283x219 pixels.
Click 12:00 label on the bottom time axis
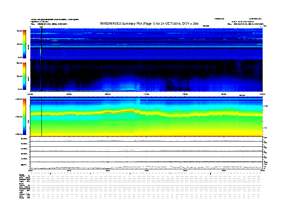tap(147, 170)
